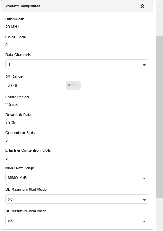
Task: Click the 20 MHz bandwidth value
Action: click(x=12, y=27)
